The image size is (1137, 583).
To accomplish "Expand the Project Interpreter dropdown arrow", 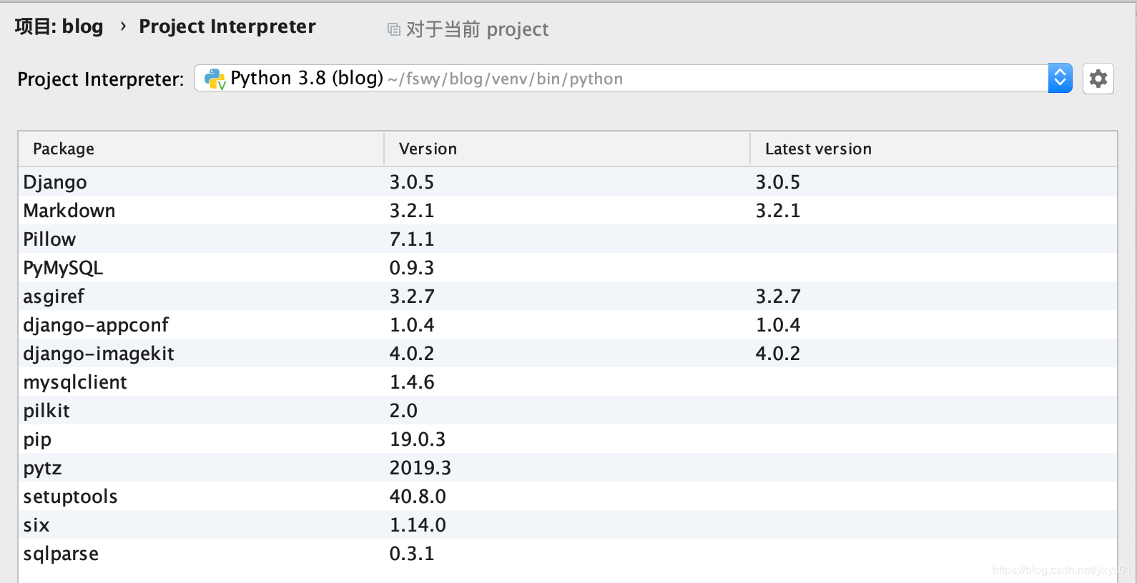I will coord(1060,78).
